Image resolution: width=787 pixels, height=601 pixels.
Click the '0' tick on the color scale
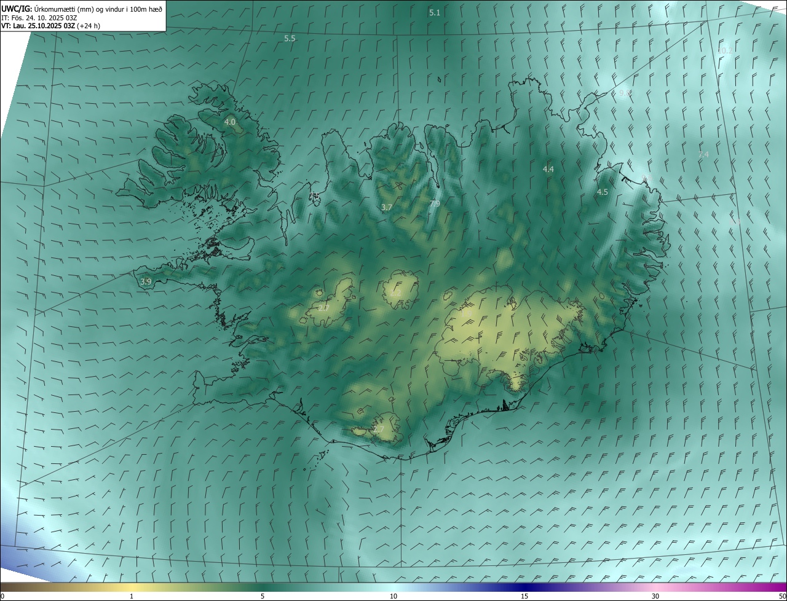point(2,596)
